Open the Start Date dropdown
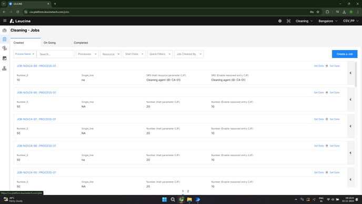 pos(134,54)
